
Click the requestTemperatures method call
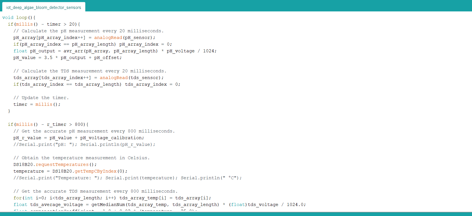(x=62, y=165)
